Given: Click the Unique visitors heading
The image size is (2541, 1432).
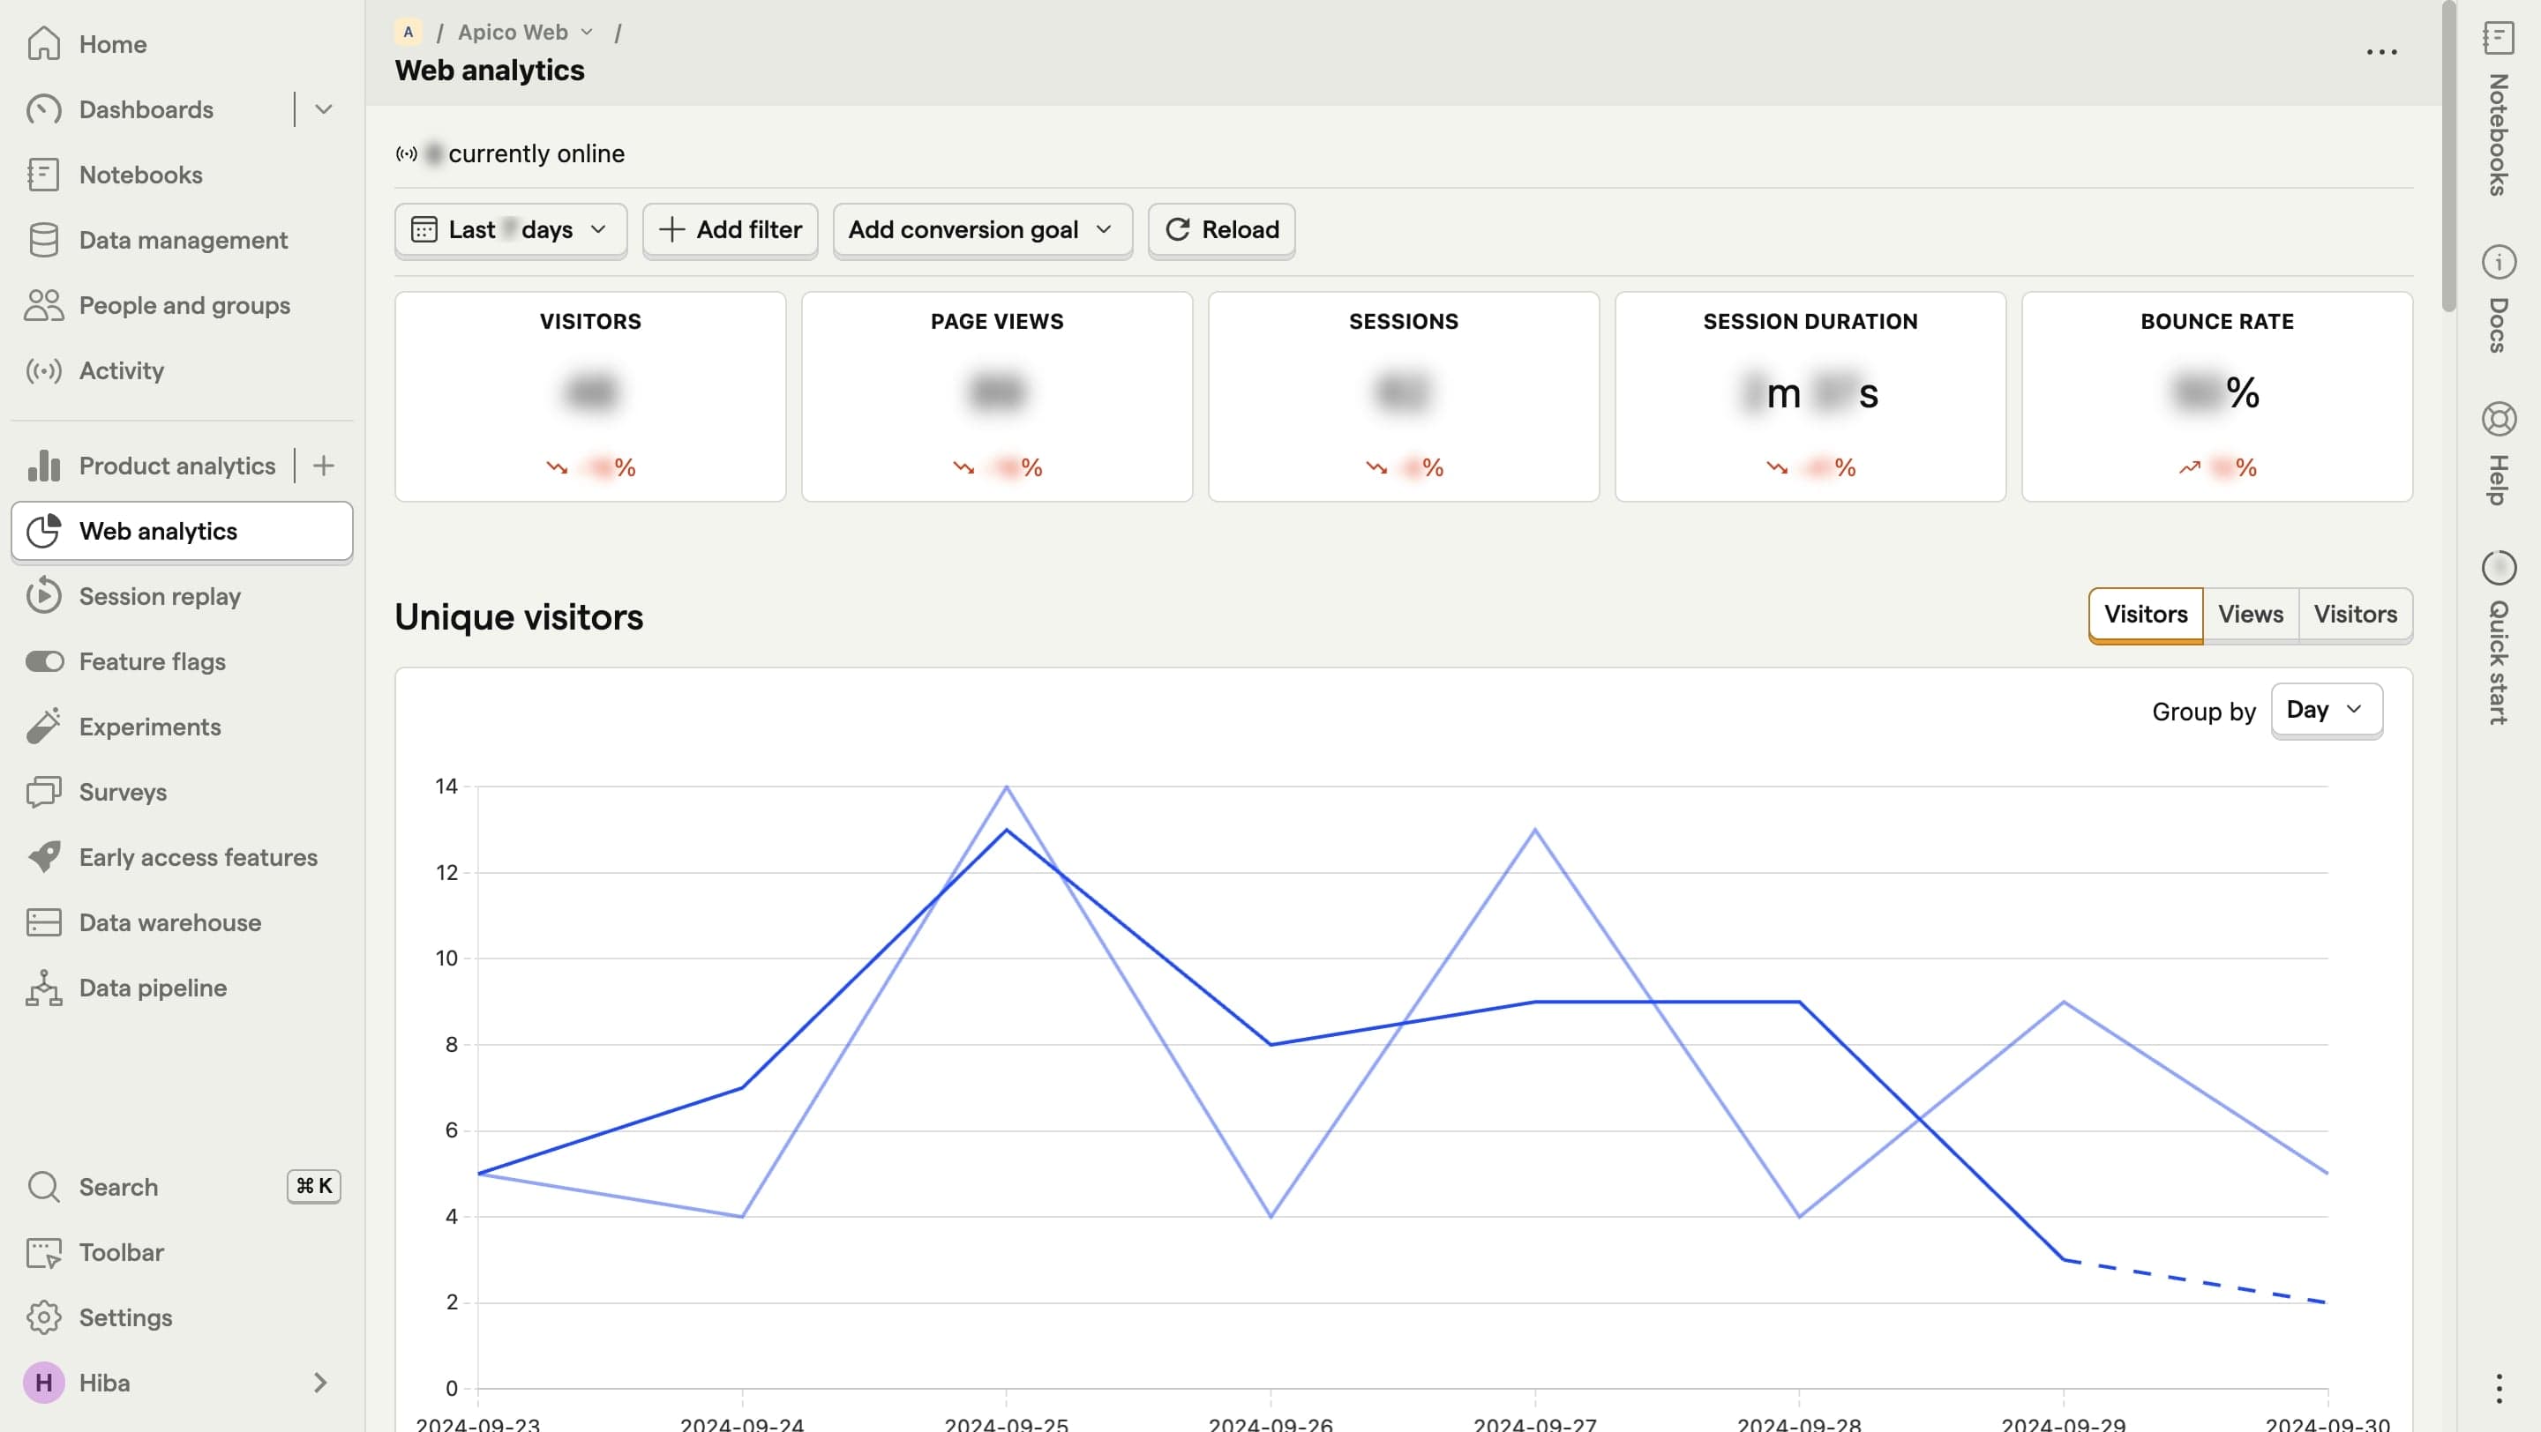Looking at the screenshot, I should [x=519, y=617].
